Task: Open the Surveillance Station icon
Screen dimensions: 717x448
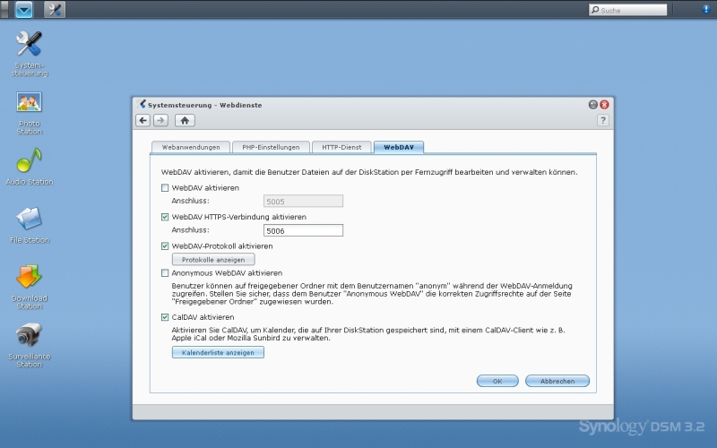Action: [x=30, y=337]
